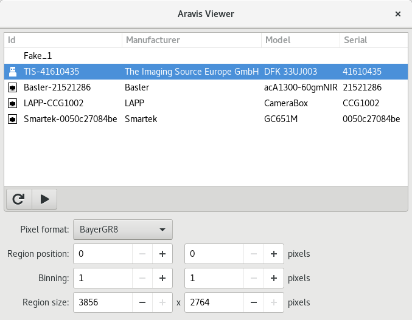Increase Region size width with plus
Screen dimensions: 412x320
point(162,302)
